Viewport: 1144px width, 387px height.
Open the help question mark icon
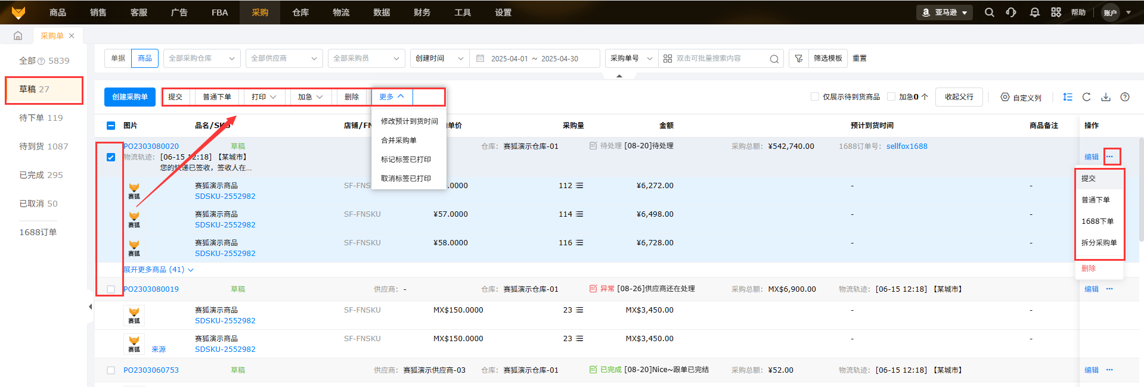coord(1125,97)
